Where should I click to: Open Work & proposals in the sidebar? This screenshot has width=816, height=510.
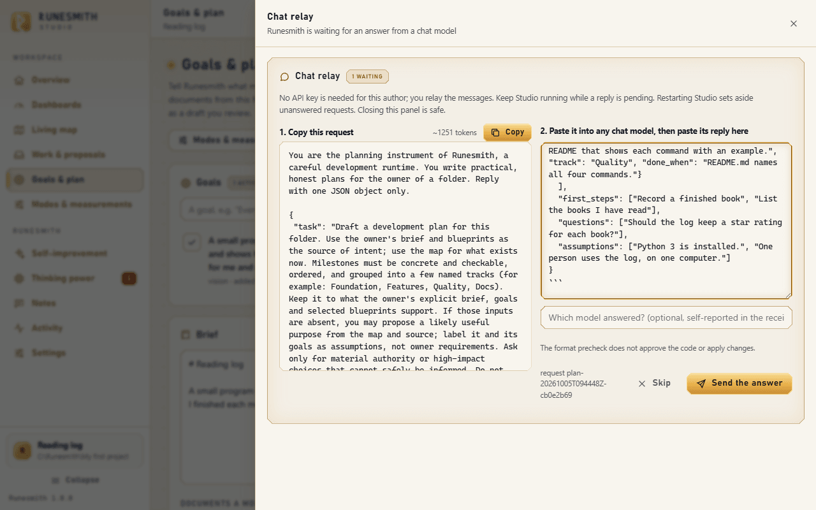coord(75,155)
